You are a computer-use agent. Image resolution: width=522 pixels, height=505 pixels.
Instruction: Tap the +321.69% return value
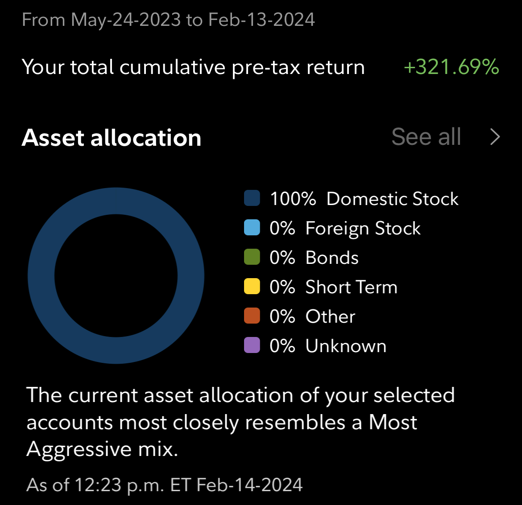point(452,67)
